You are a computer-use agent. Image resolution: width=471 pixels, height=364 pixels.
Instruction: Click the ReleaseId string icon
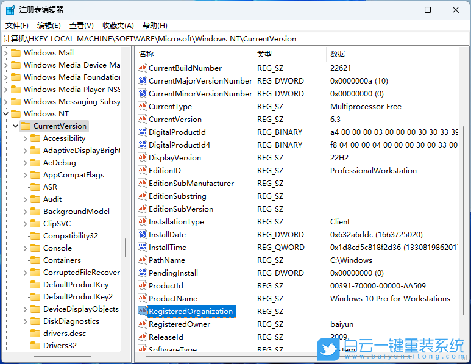click(143, 337)
